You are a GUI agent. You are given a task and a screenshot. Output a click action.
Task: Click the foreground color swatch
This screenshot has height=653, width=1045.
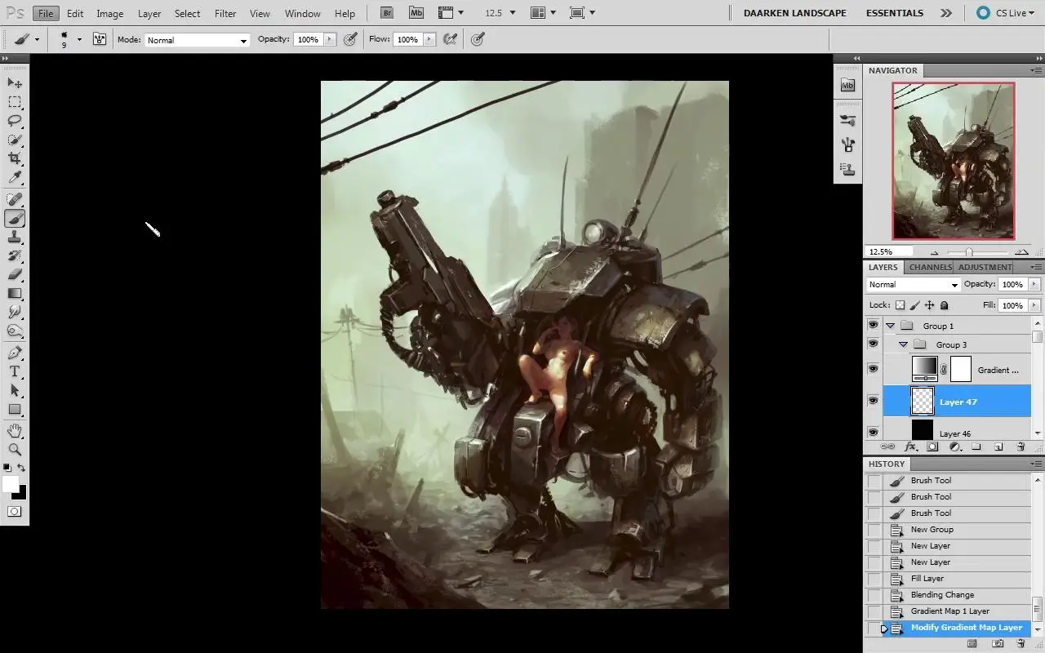(10, 484)
